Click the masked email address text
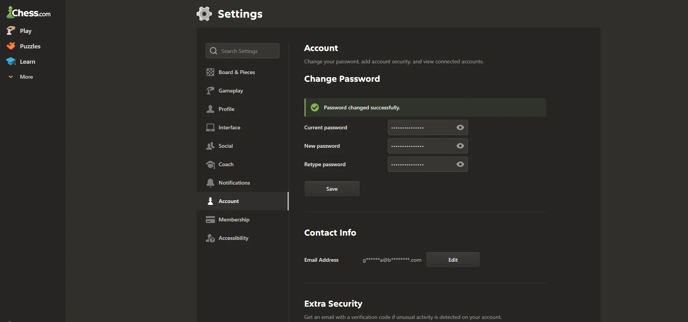This screenshot has width=688, height=322. click(392, 260)
